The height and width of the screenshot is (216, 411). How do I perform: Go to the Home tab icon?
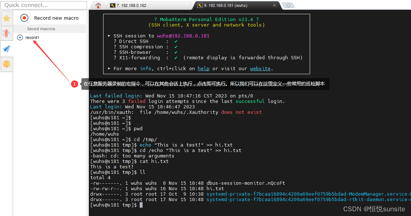(x=98, y=5)
